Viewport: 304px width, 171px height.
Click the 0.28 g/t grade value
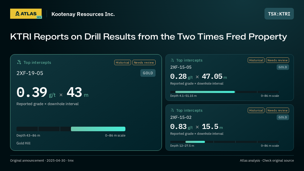click(x=181, y=77)
